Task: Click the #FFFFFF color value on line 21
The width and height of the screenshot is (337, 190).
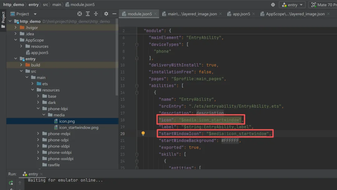Action: (230, 141)
